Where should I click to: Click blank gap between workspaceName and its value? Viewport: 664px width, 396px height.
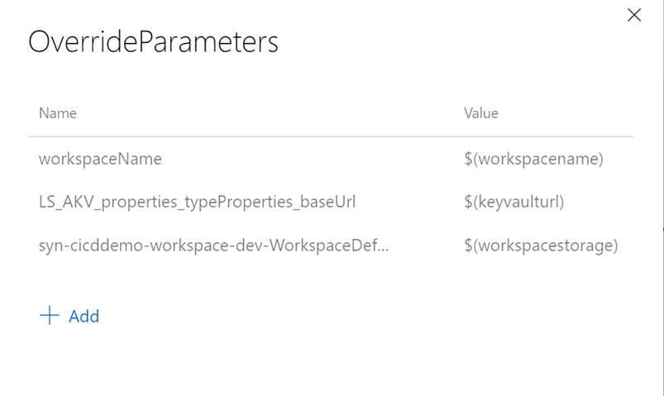pyautogui.click(x=314, y=159)
